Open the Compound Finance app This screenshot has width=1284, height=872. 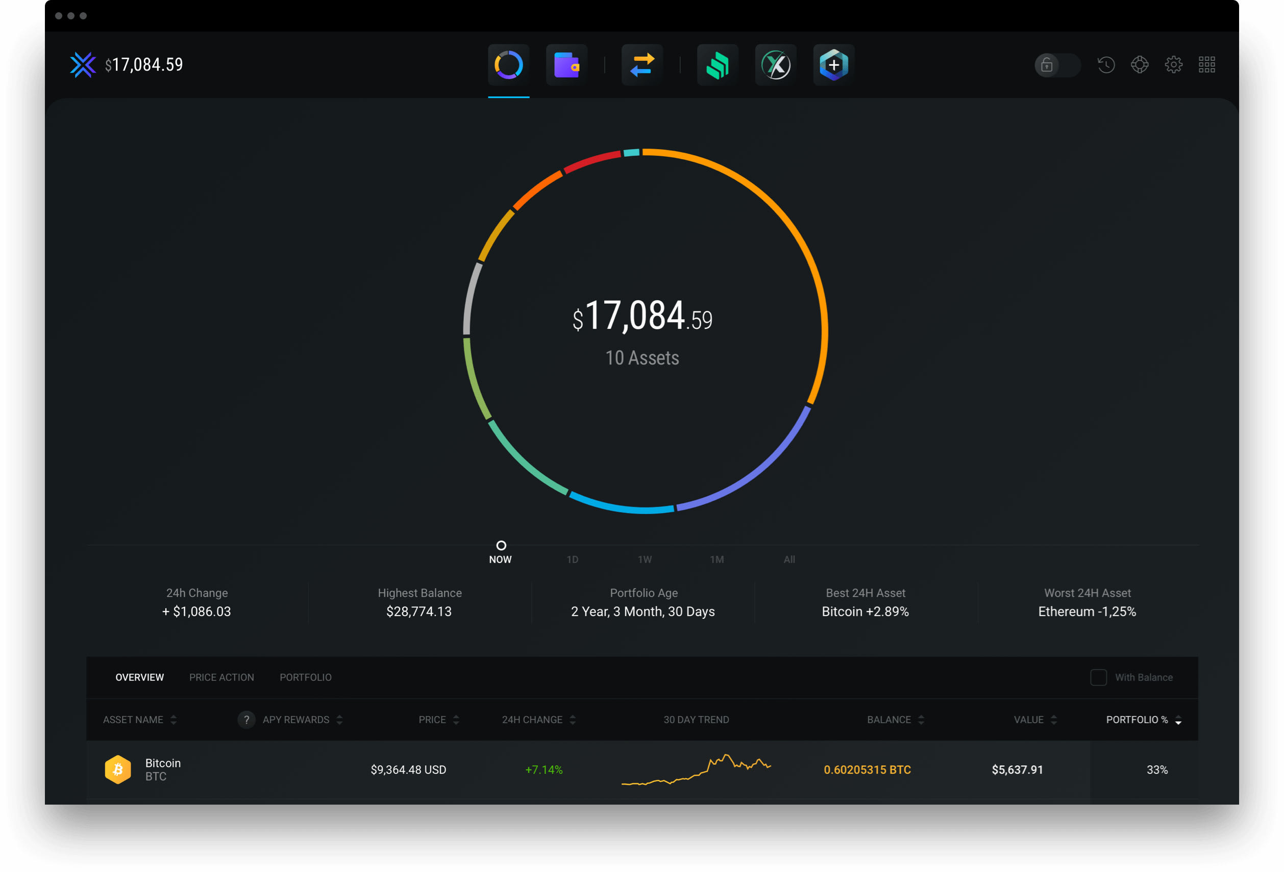pos(717,64)
